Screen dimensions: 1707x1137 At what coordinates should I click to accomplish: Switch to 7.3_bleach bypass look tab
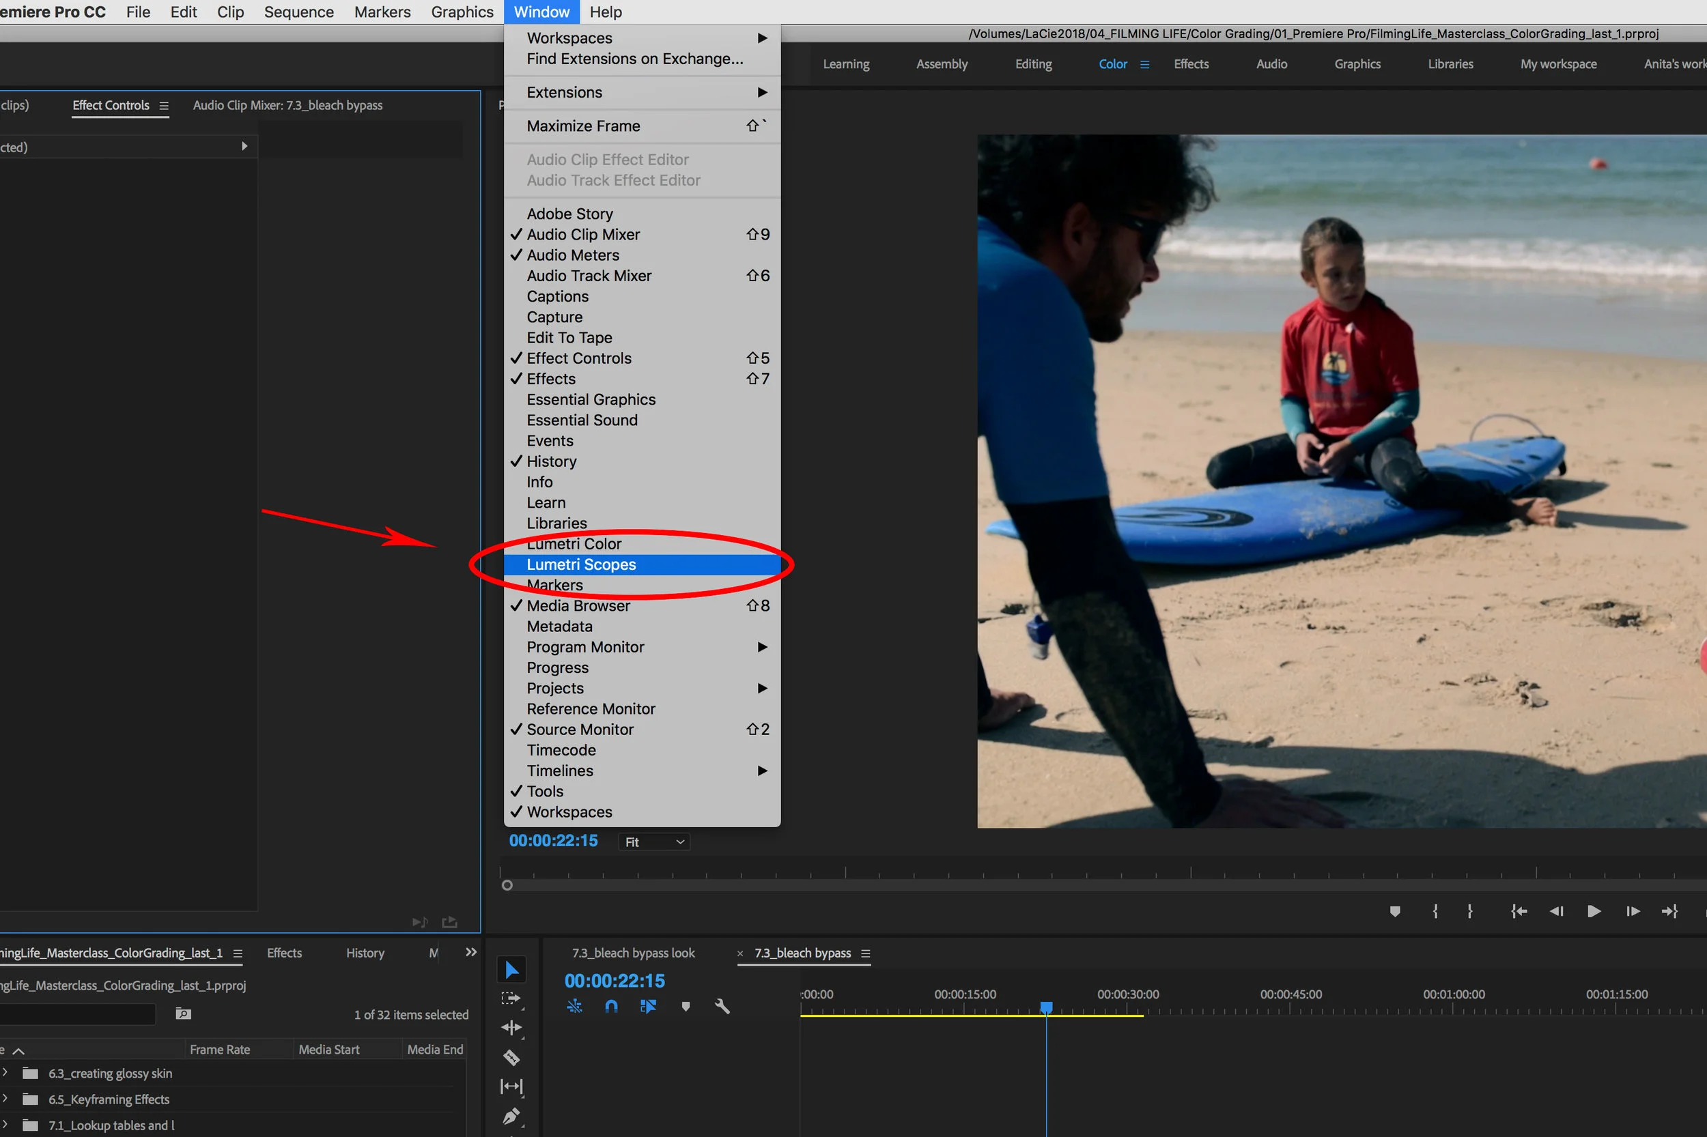point(632,953)
